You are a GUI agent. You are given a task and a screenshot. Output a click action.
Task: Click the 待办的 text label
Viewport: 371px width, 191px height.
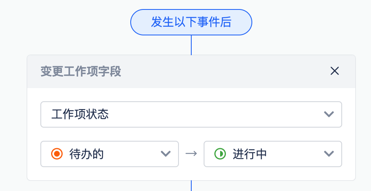[x=87, y=154]
